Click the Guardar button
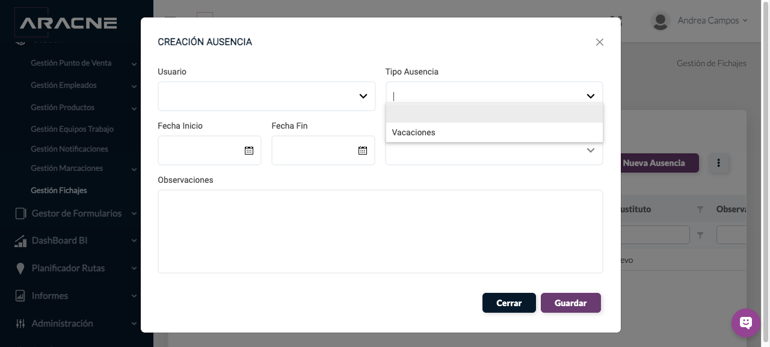The height and width of the screenshot is (347, 770). [x=571, y=303]
